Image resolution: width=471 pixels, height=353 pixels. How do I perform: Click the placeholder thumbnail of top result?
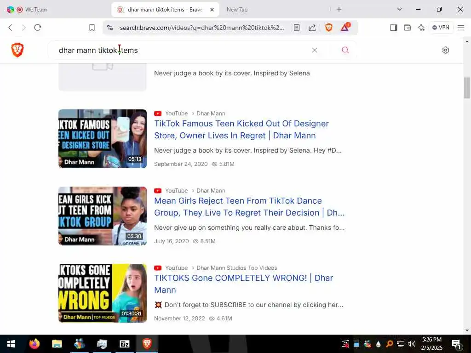(x=103, y=77)
